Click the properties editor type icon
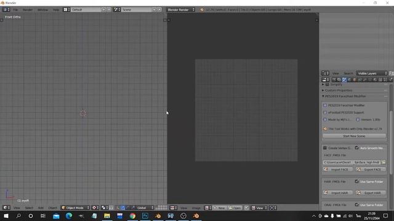The width and height of the screenshot is (394, 221). pos(326,80)
